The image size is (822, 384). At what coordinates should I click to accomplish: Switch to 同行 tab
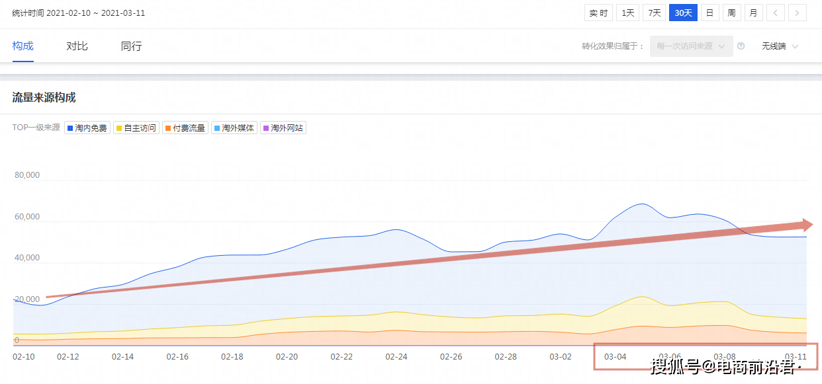[131, 46]
